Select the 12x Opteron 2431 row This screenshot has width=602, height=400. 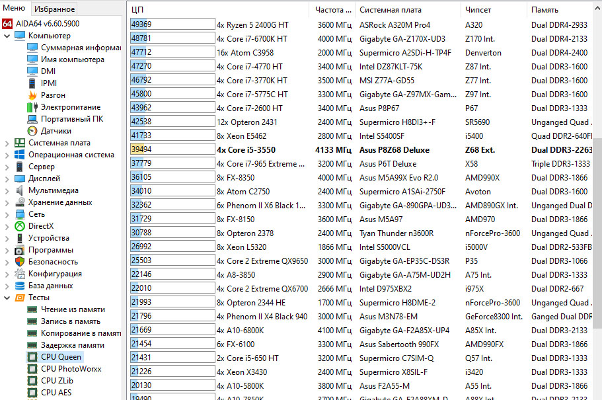pyautogui.click(x=361, y=122)
